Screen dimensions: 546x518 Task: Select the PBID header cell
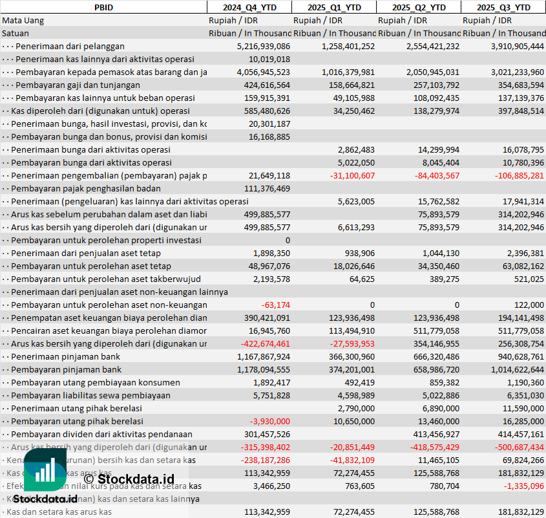point(103,7)
